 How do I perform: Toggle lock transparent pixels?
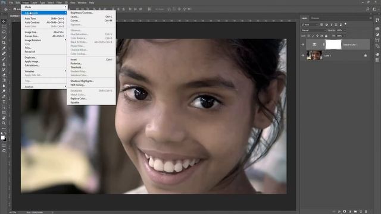pyautogui.click(x=308, y=36)
